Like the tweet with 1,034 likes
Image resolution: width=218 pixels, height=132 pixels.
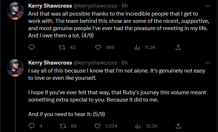(97, 126)
